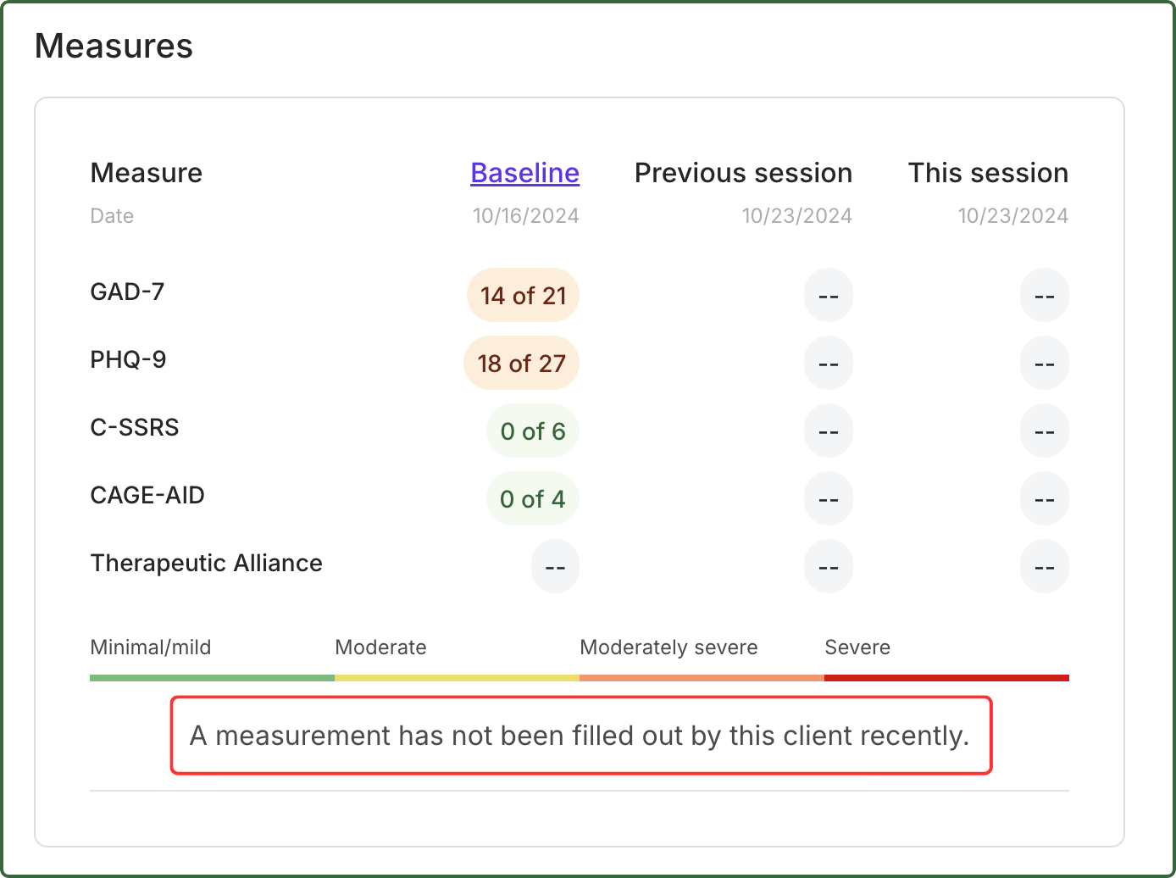Image resolution: width=1176 pixels, height=878 pixels.
Task: Click Therapeutic Alliance this session empty score
Action: point(1044,567)
